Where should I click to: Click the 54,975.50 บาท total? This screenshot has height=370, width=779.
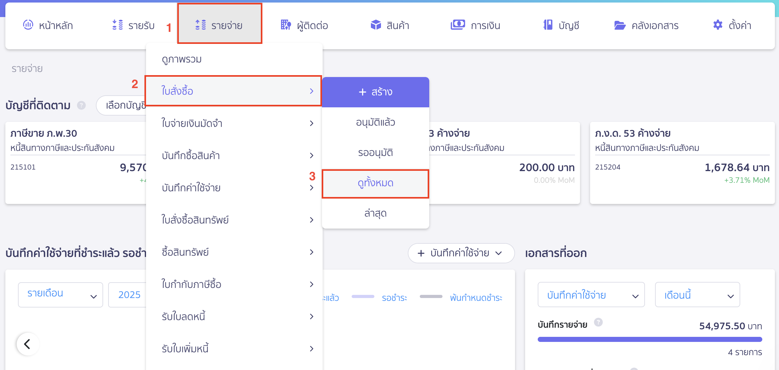(x=730, y=326)
